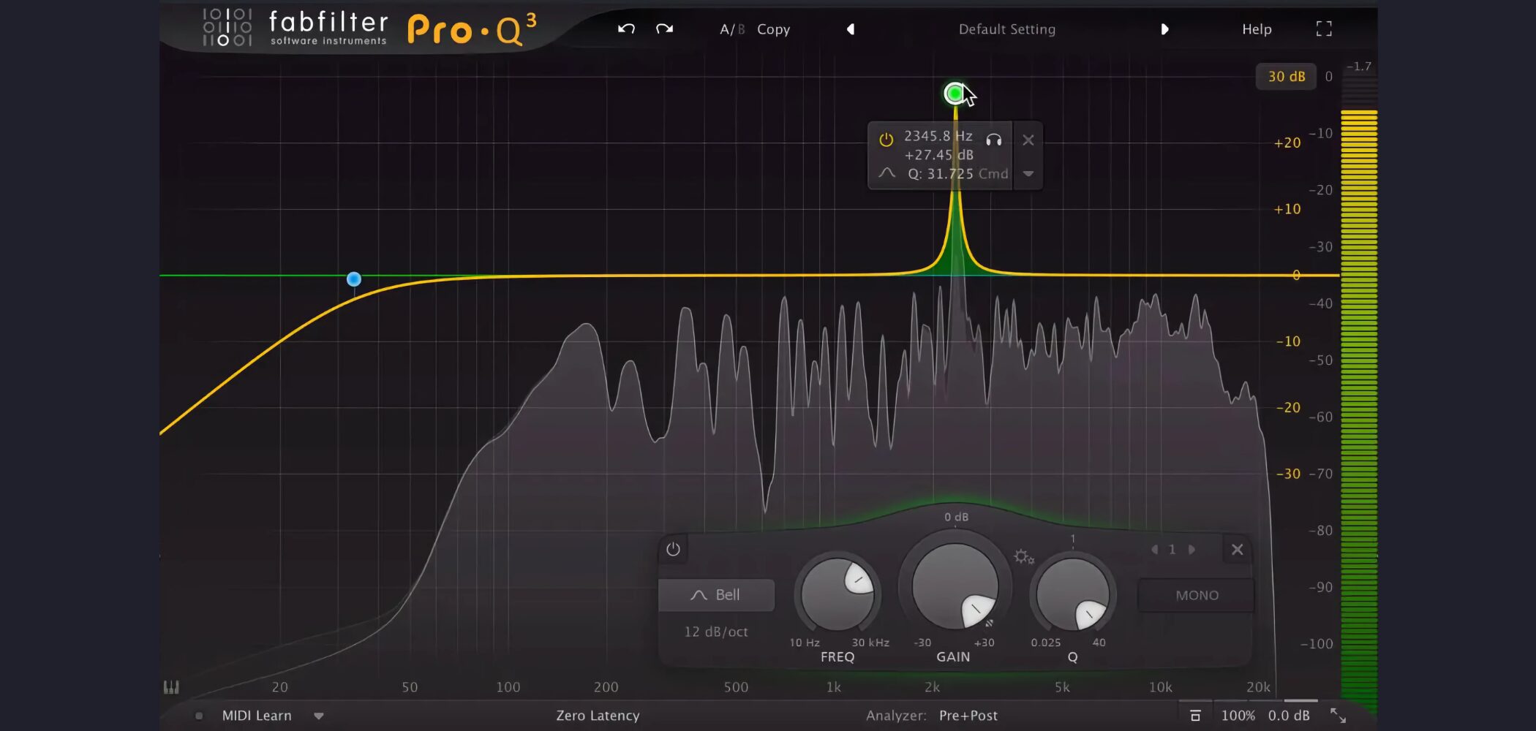Click the 100% gain scale value
This screenshot has width=1536, height=731.
tap(1238, 716)
